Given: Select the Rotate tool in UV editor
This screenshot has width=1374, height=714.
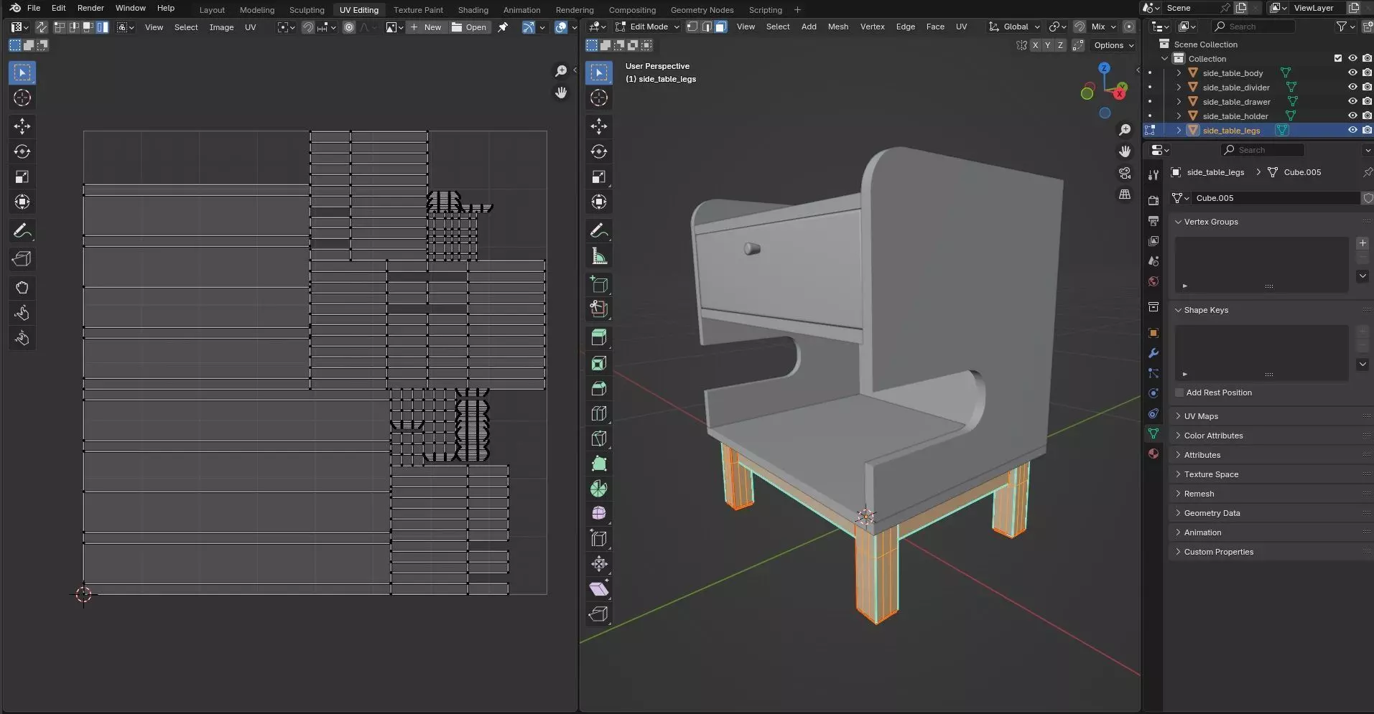Looking at the screenshot, I should (22, 151).
